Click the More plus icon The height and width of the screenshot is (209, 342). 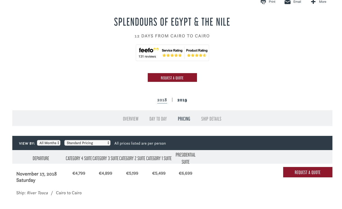(313, 2)
